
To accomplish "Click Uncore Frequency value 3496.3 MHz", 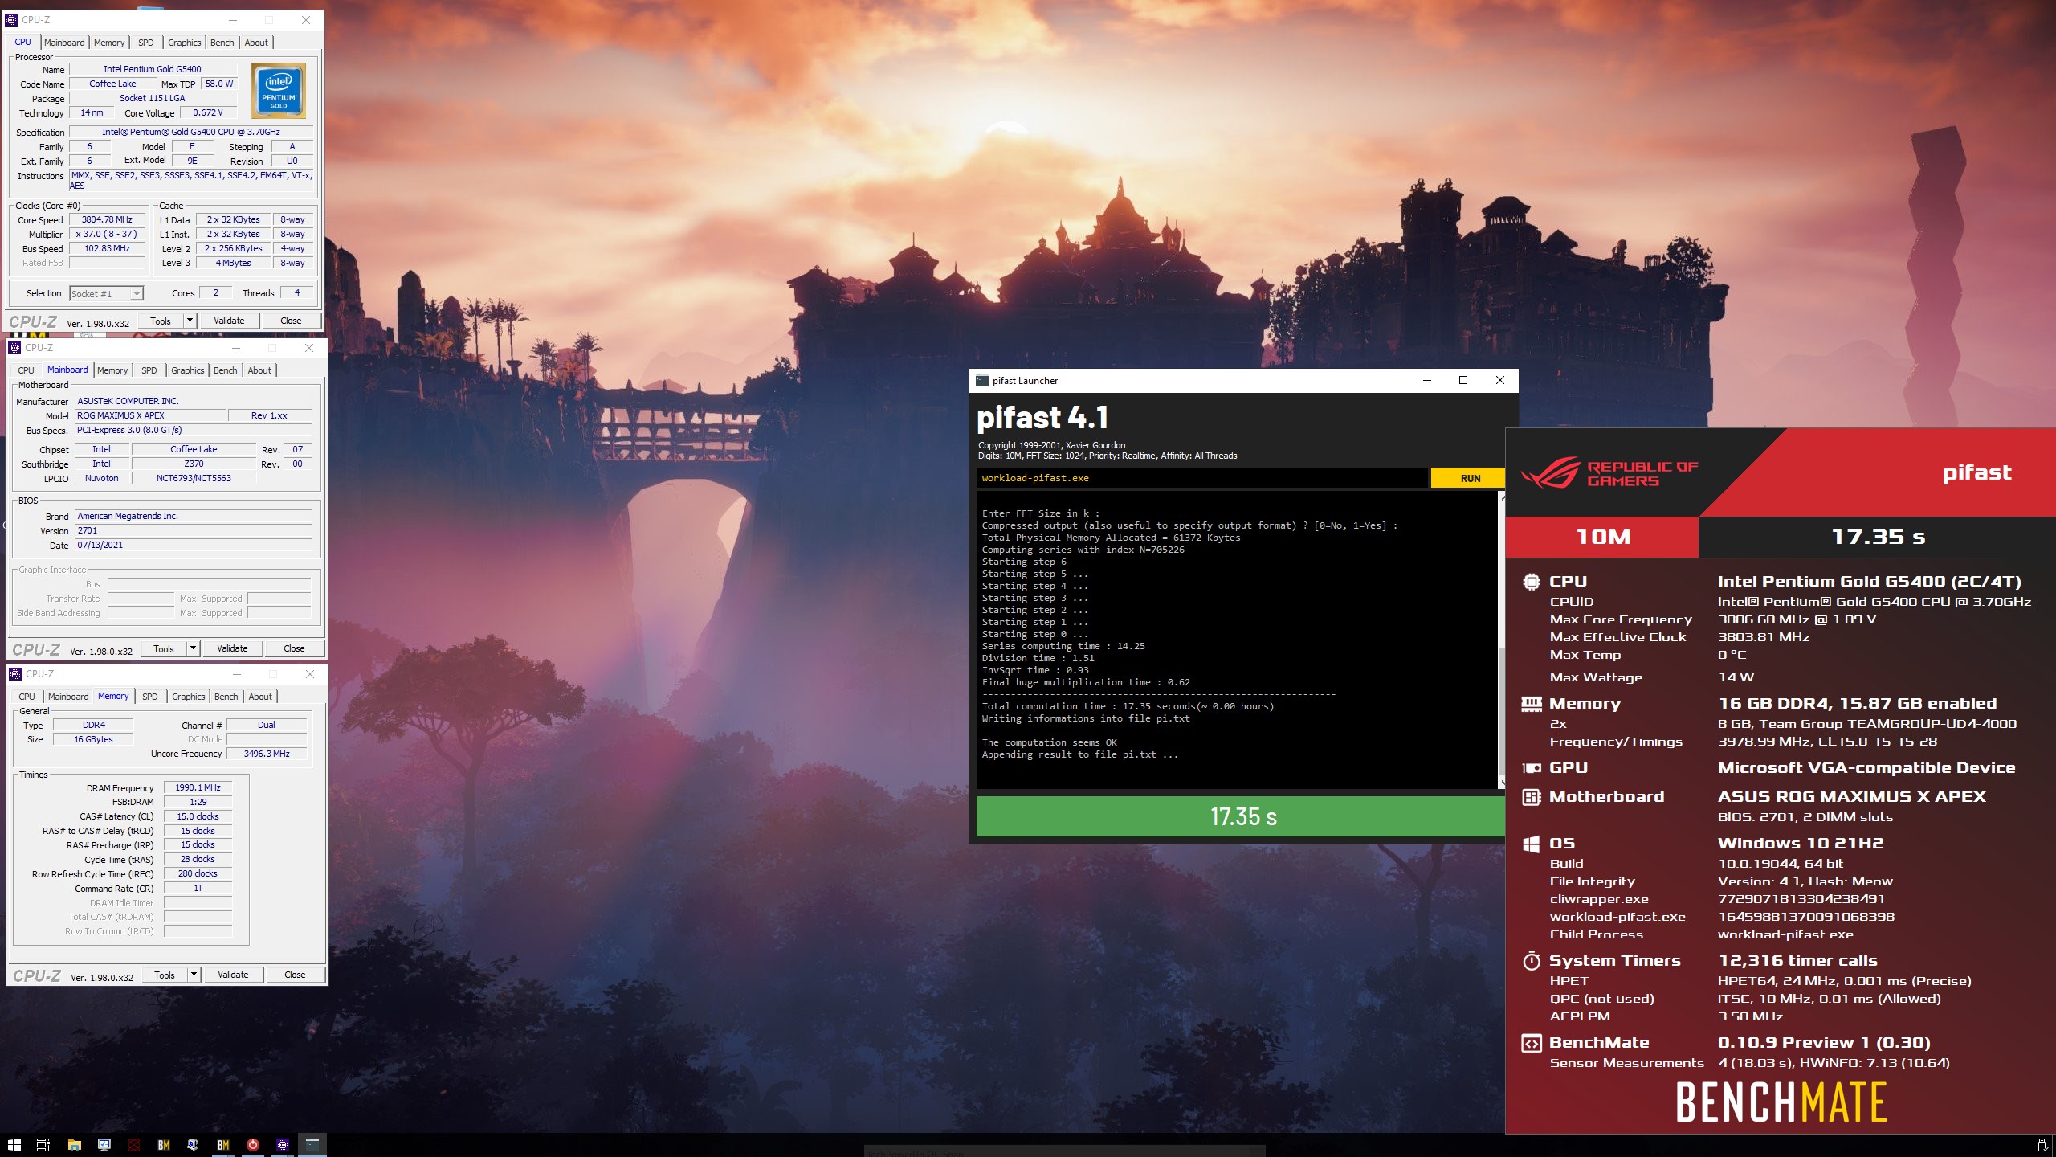I will pos(267,754).
